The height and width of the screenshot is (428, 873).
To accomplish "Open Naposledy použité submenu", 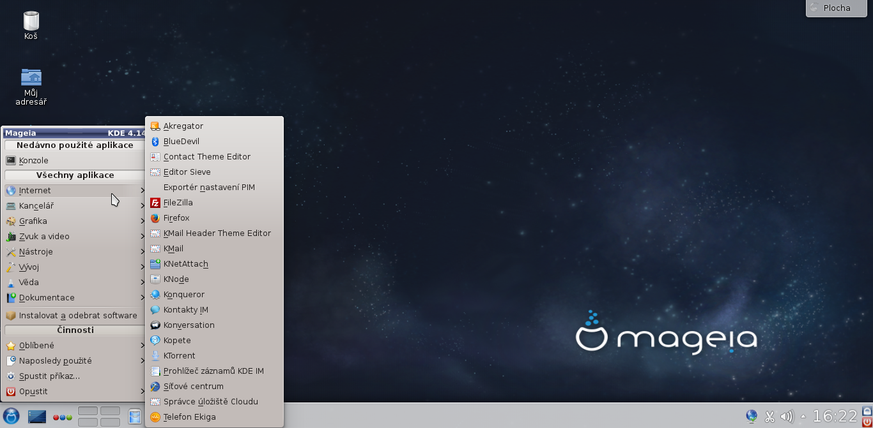I will click(x=75, y=361).
